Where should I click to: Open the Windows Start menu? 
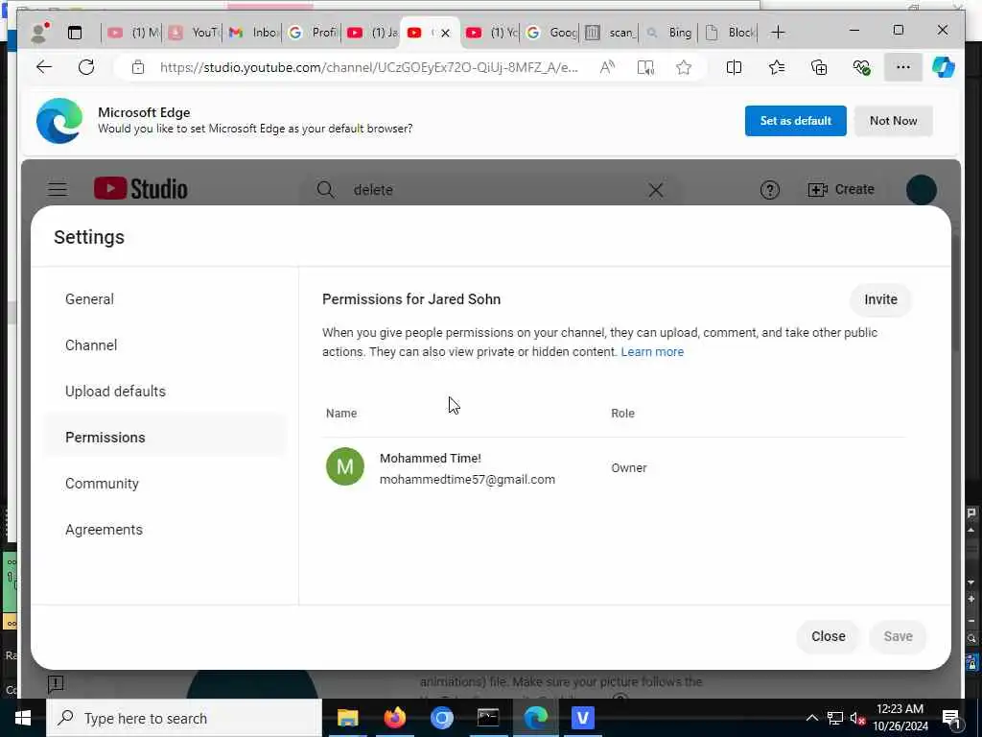pos(23,718)
